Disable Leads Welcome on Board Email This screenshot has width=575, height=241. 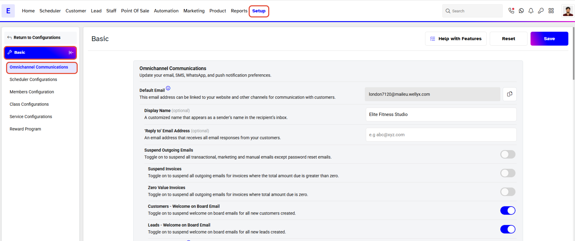point(508,229)
